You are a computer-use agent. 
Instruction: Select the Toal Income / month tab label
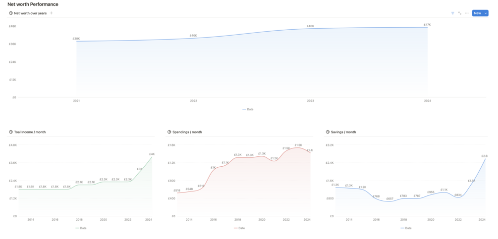30,132
